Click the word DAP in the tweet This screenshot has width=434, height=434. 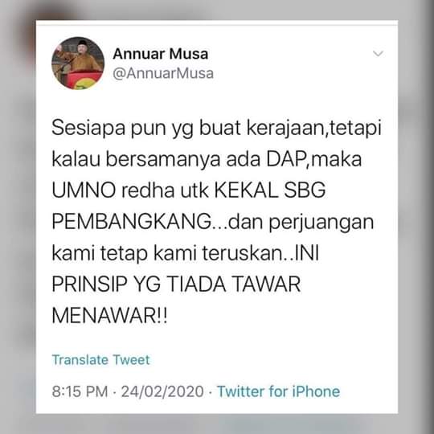click(x=287, y=159)
